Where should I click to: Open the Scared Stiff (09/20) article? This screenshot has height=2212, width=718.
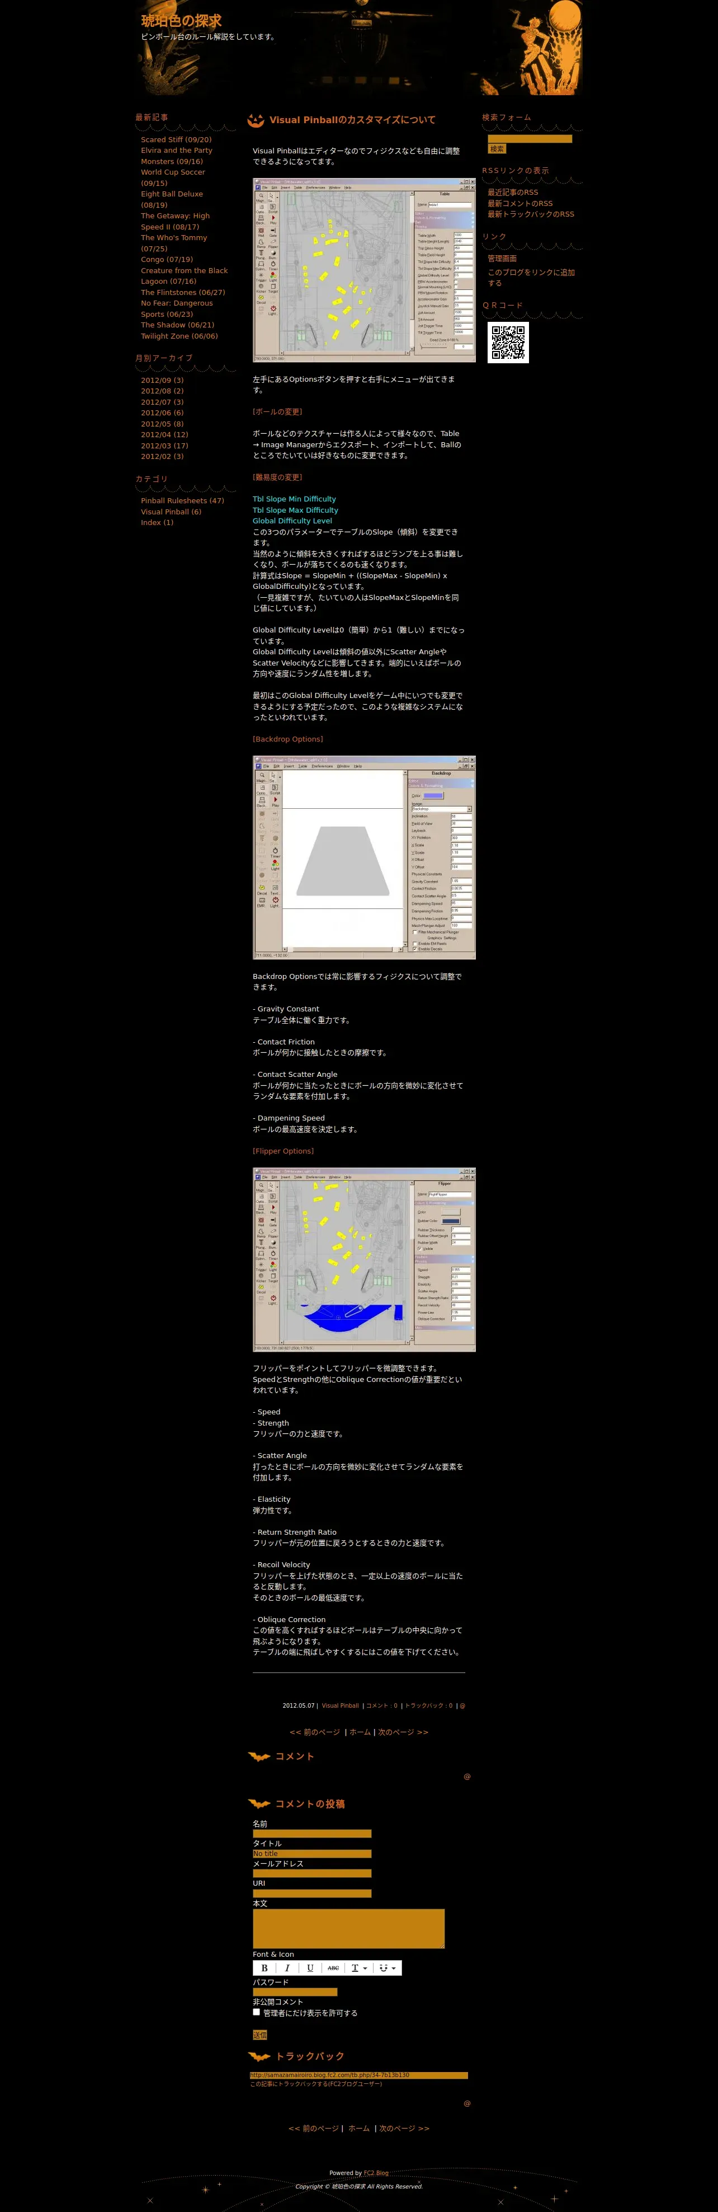[x=176, y=139]
